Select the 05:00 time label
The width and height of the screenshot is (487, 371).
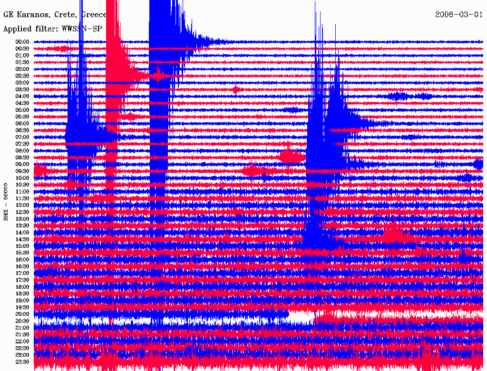tap(22, 110)
